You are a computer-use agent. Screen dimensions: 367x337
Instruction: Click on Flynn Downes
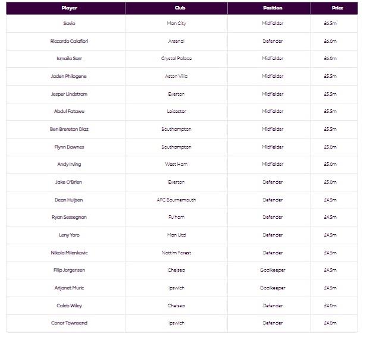[x=69, y=147]
